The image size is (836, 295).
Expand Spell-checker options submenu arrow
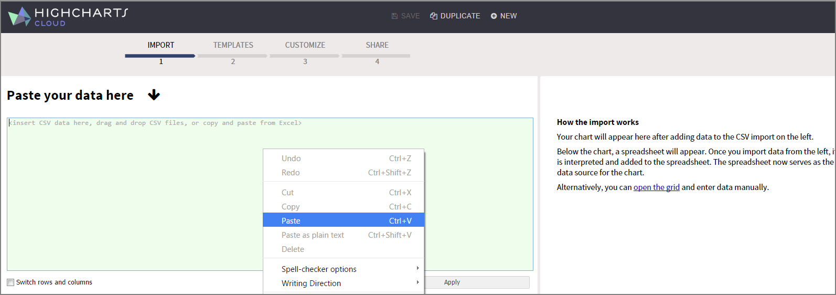[417, 268]
